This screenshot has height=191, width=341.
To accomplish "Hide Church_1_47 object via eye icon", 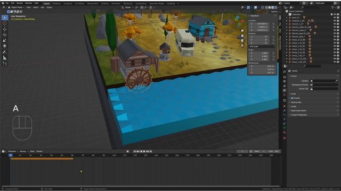I will 335,24.
